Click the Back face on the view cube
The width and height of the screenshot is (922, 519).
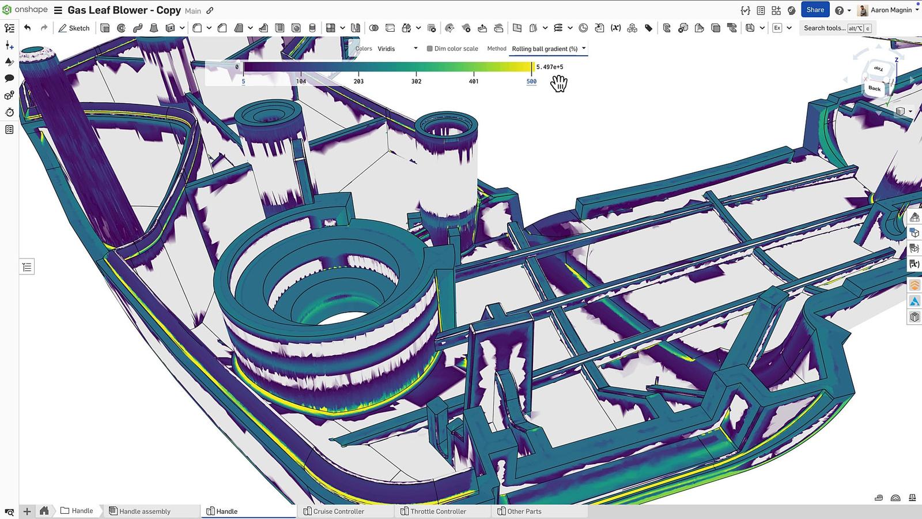[874, 88]
